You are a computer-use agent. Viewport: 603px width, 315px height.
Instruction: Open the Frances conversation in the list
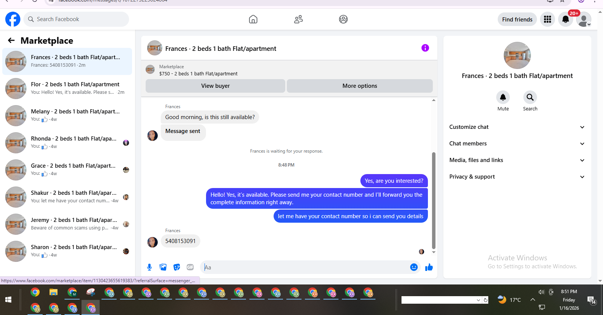67,61
